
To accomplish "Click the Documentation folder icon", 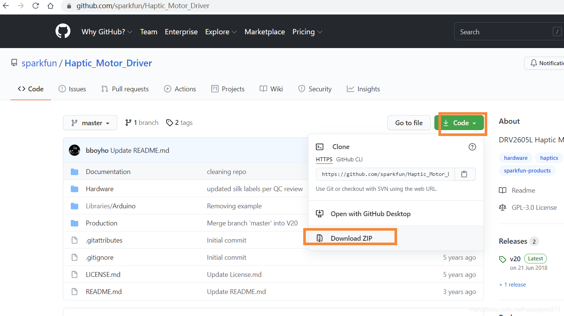I will 75,172.
